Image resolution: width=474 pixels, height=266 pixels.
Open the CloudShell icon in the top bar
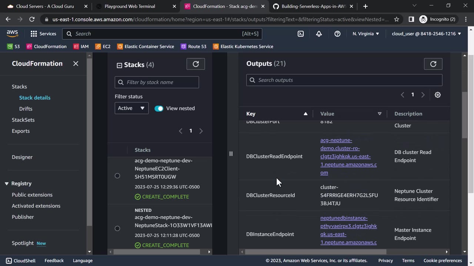(301, 34)
